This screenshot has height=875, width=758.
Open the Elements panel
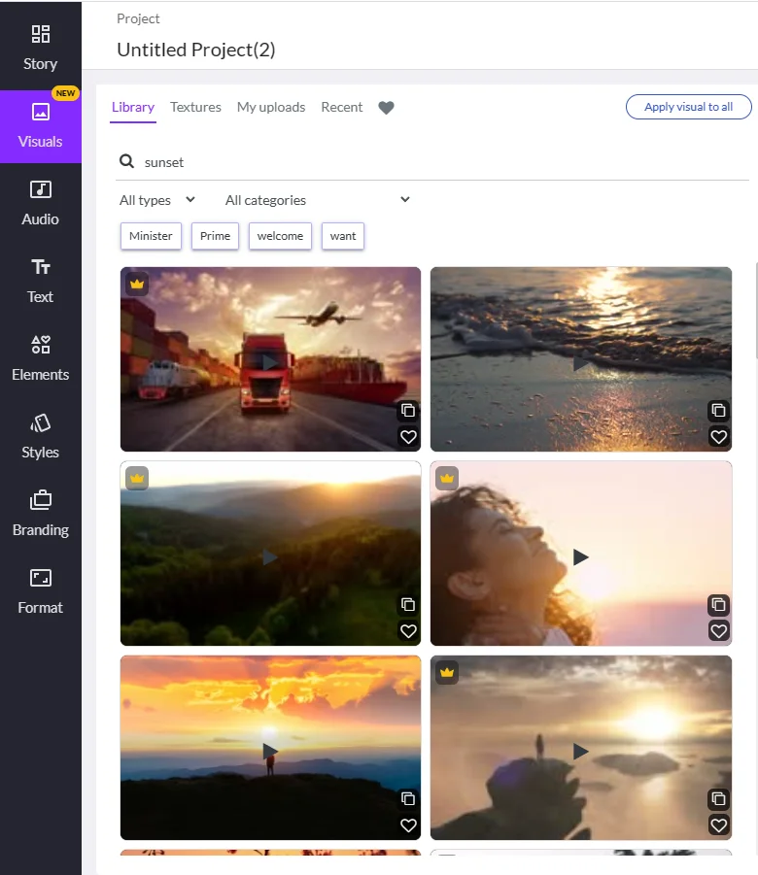(40, 358)
